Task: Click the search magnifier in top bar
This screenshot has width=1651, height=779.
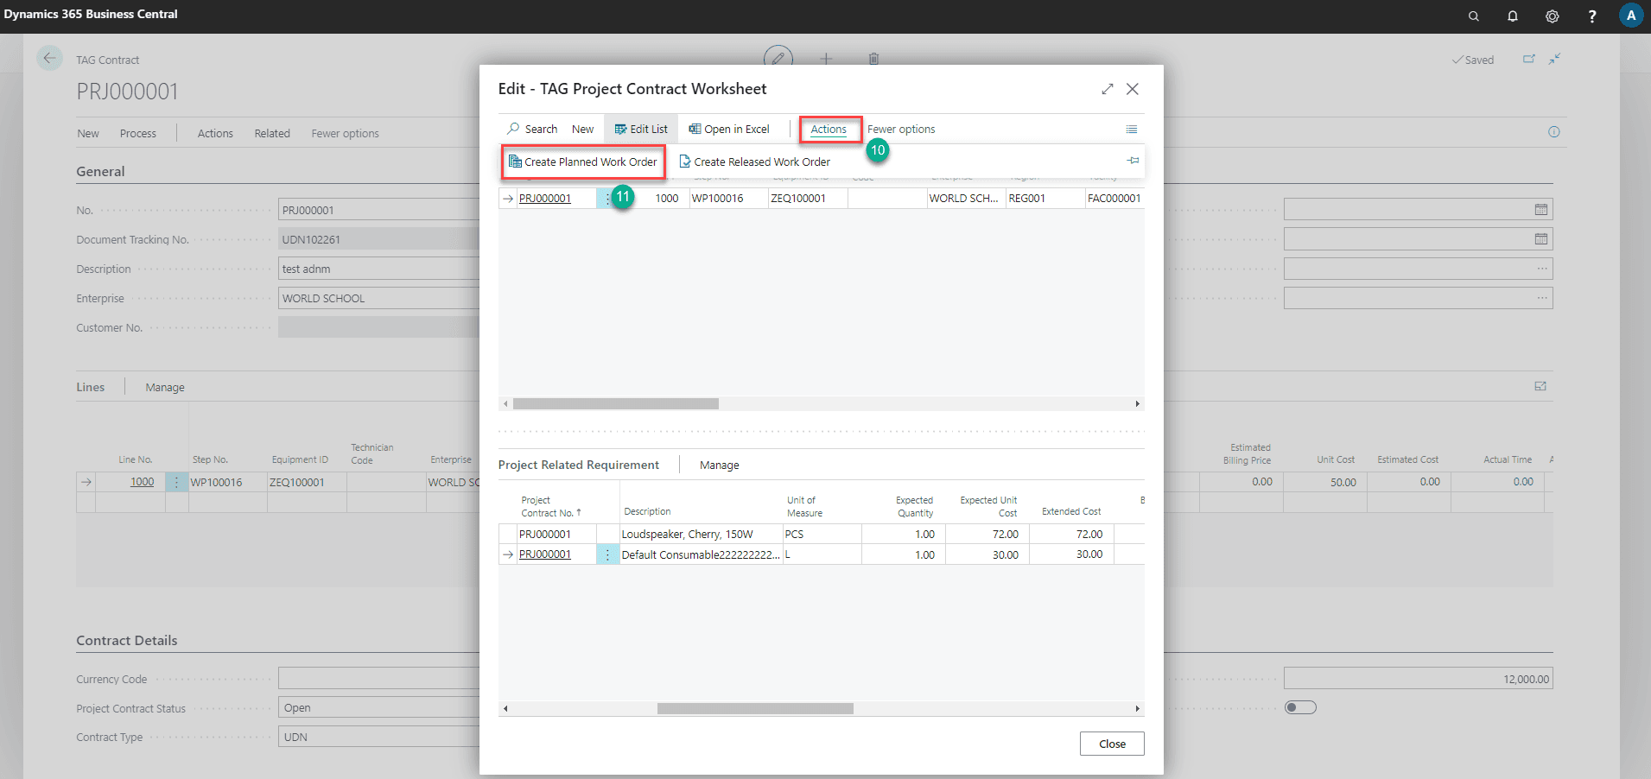Action: [1473, 16]
